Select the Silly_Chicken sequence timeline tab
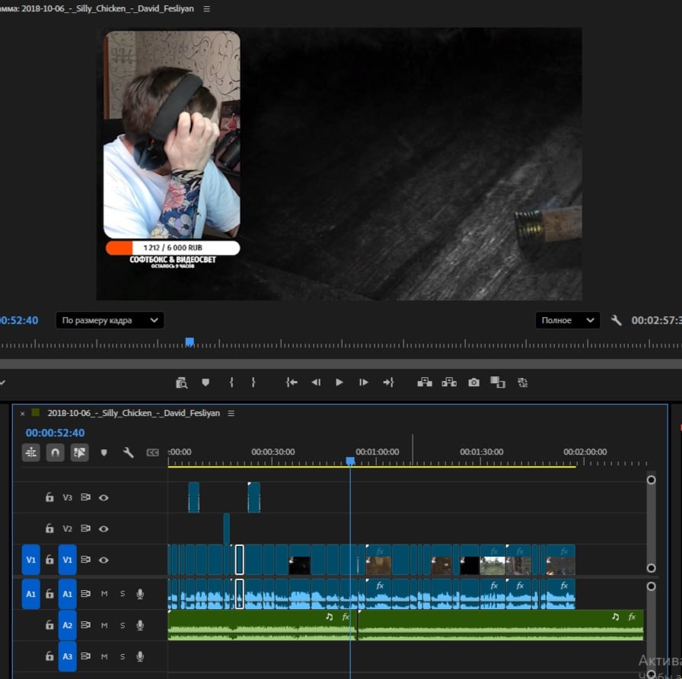Screen dimensions: 682x679 click(133, 414)
